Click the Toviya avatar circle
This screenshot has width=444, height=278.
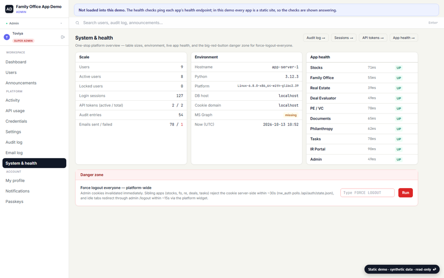[7, 37]
